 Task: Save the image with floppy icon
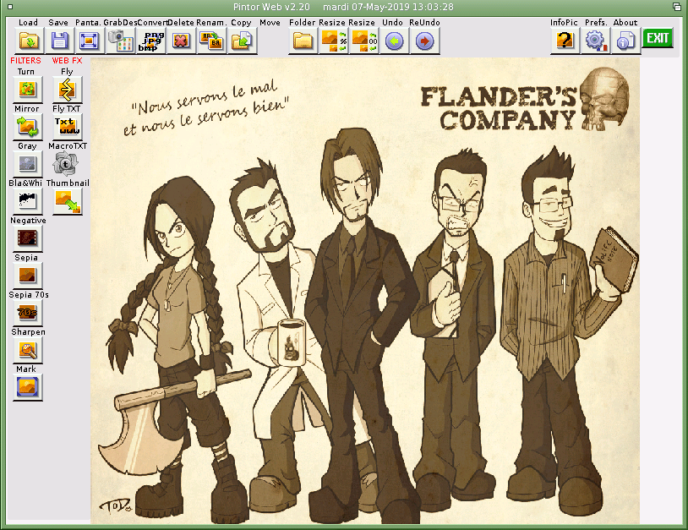pyautogui.click(x=59, y=41)
